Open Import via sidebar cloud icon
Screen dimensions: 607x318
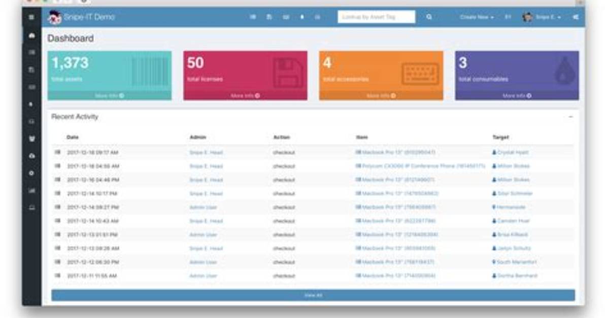[x=32, y=156]
